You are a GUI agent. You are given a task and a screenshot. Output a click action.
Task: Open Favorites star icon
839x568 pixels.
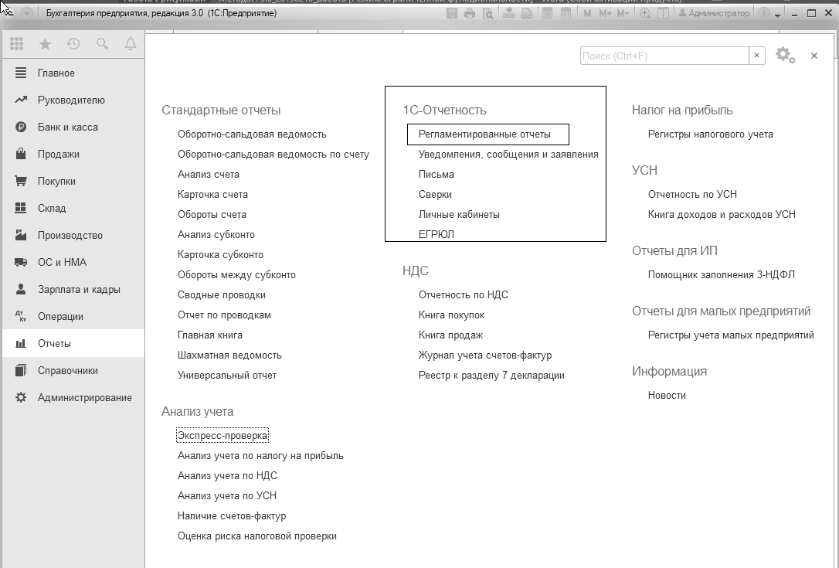(x=46, y=44)
